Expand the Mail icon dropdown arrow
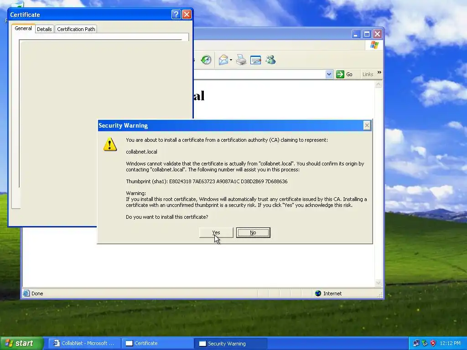467x350 pixels. pos(231,60)
